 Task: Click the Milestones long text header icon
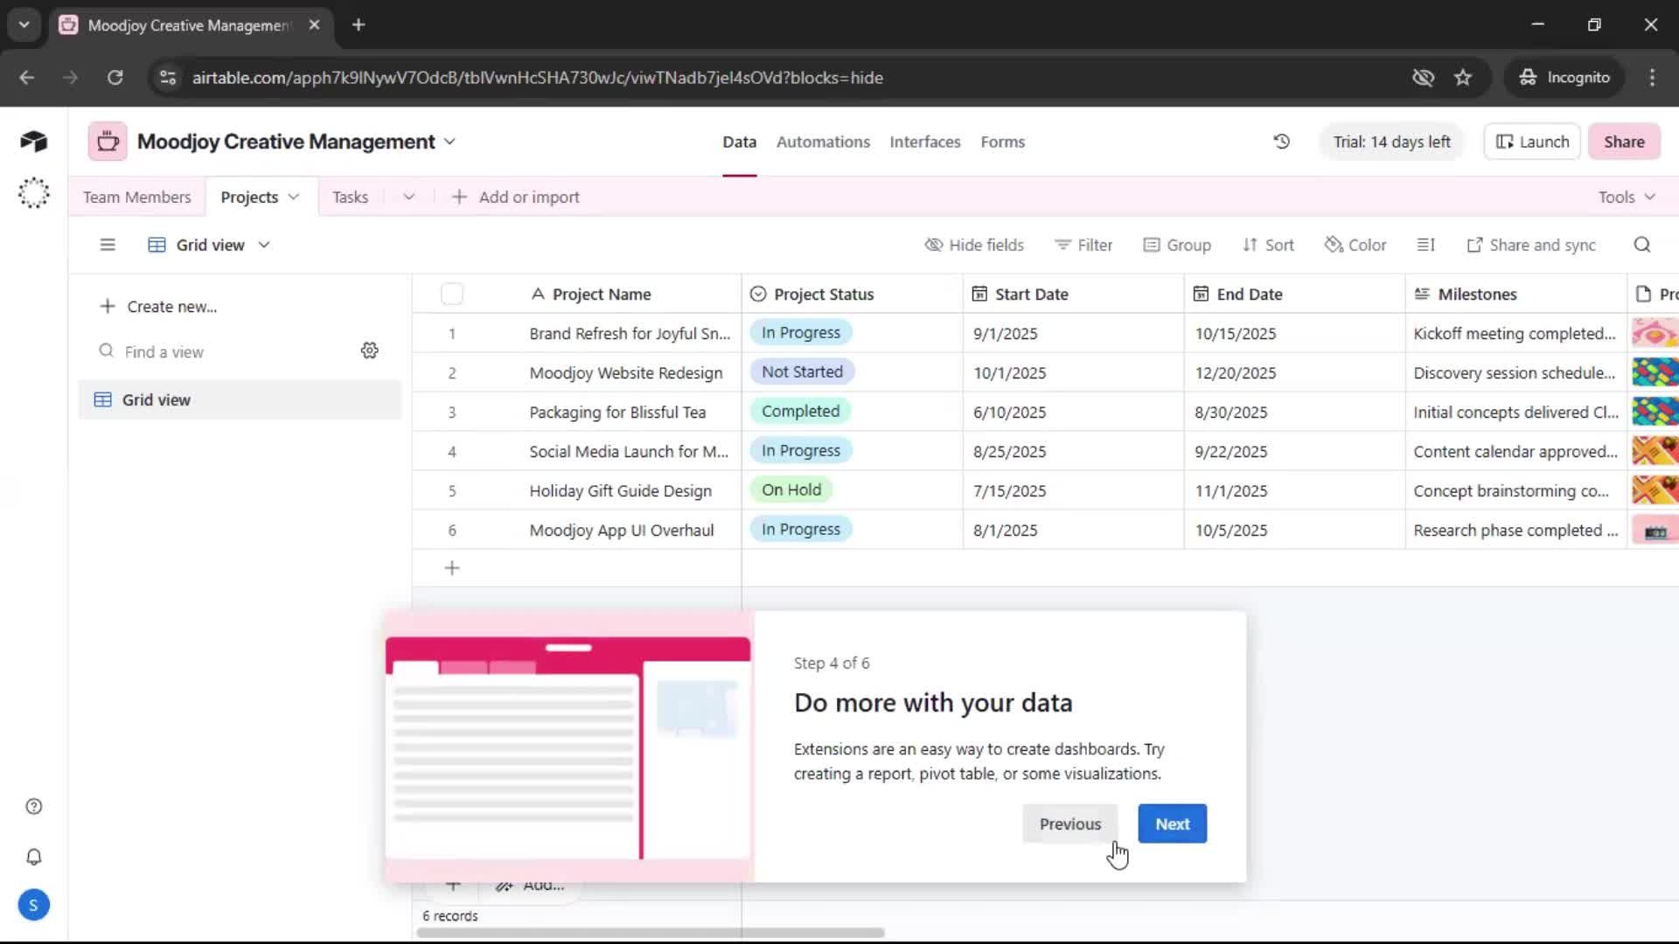1422,294
